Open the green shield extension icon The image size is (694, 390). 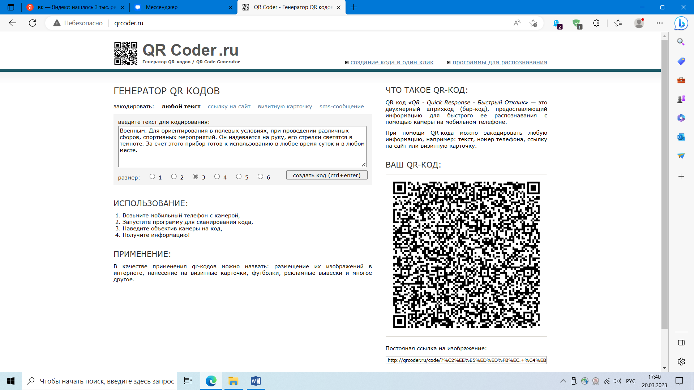pyautogui.click(x=577, y=24)
